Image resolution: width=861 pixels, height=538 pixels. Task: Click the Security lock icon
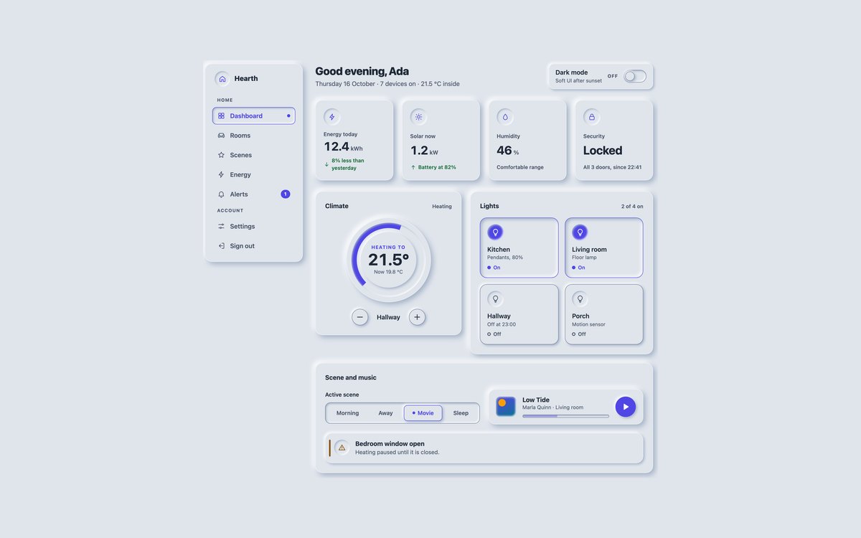(591, 117)
